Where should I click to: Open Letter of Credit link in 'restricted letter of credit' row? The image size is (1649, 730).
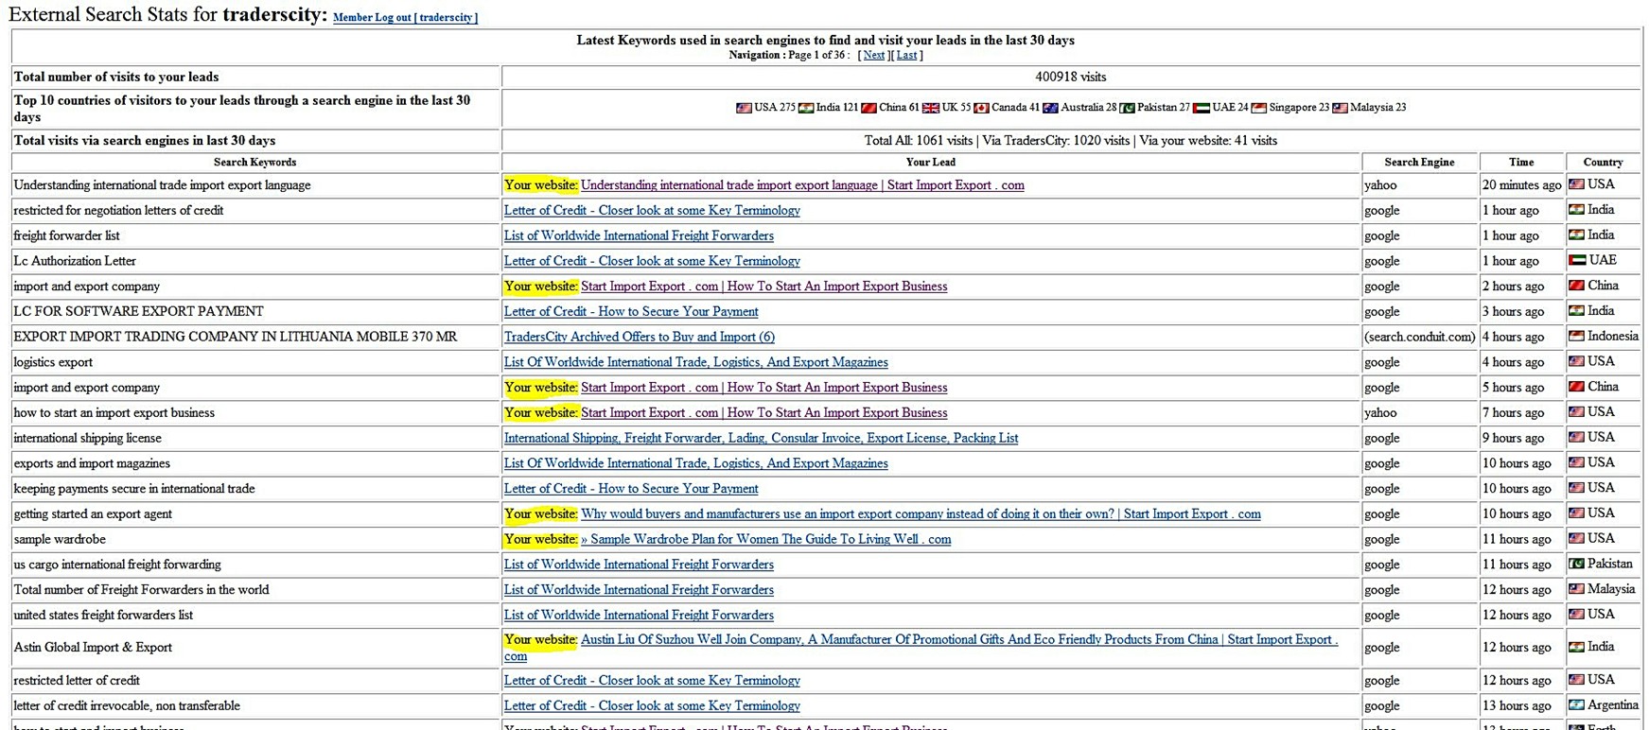click(x=652, y=681)
